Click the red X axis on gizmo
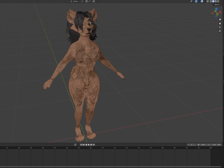The width and height of the screenshot is (224, 168). click(220, 12)
